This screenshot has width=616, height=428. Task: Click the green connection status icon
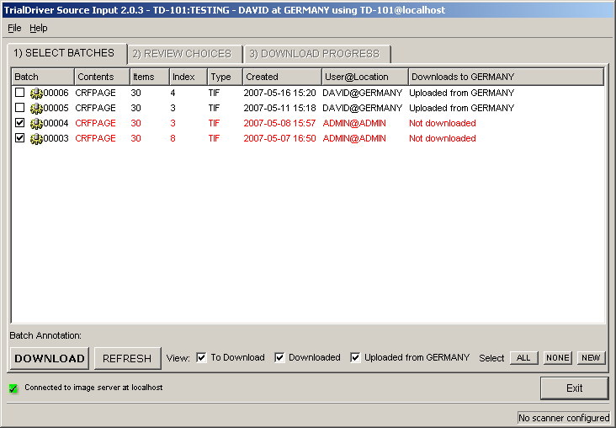(13, 388)
